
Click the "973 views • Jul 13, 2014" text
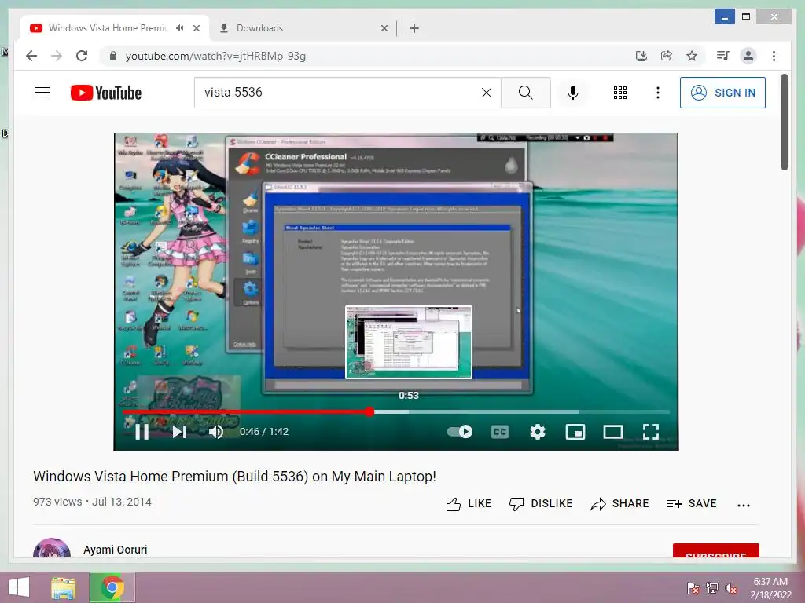coord(93,502)
